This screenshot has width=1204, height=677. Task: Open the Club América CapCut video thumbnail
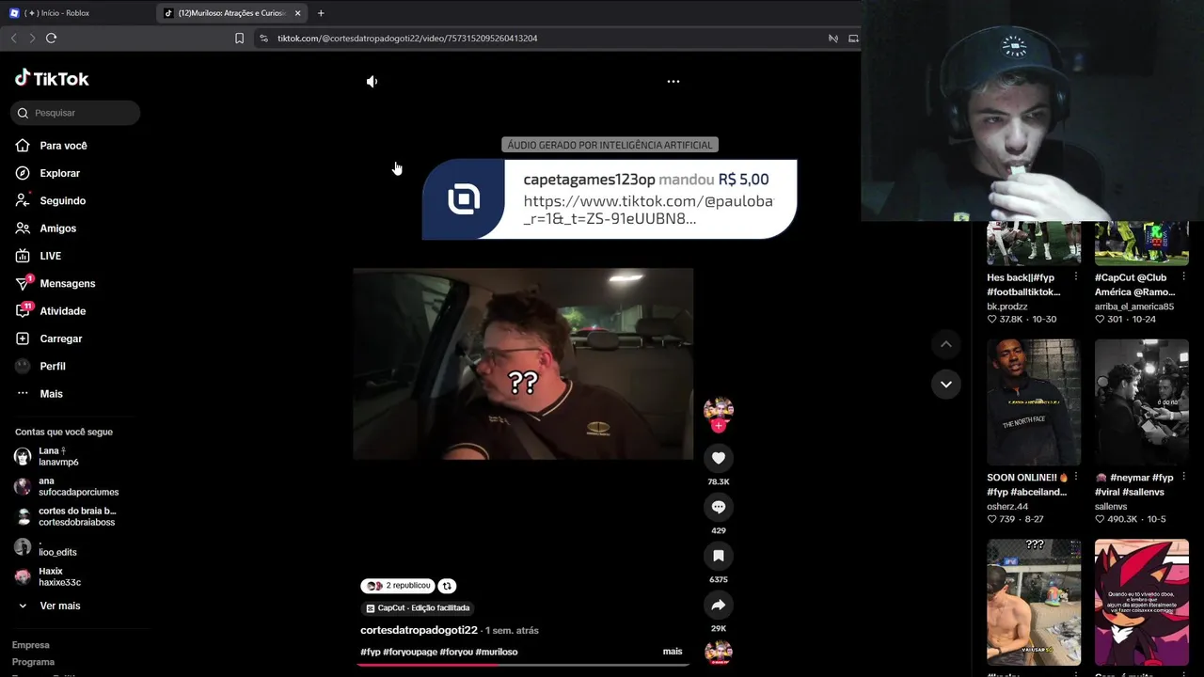(1142, 244)
